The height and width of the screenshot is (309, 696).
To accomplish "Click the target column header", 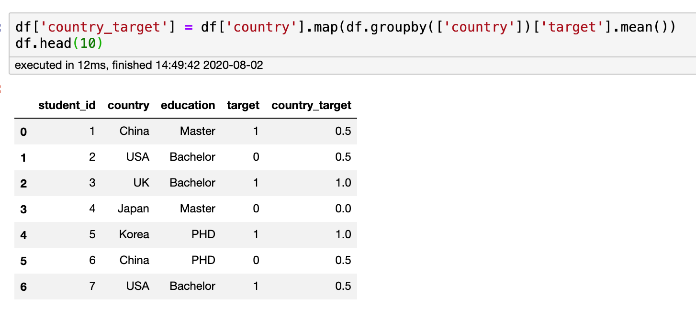I will (243, 105).
